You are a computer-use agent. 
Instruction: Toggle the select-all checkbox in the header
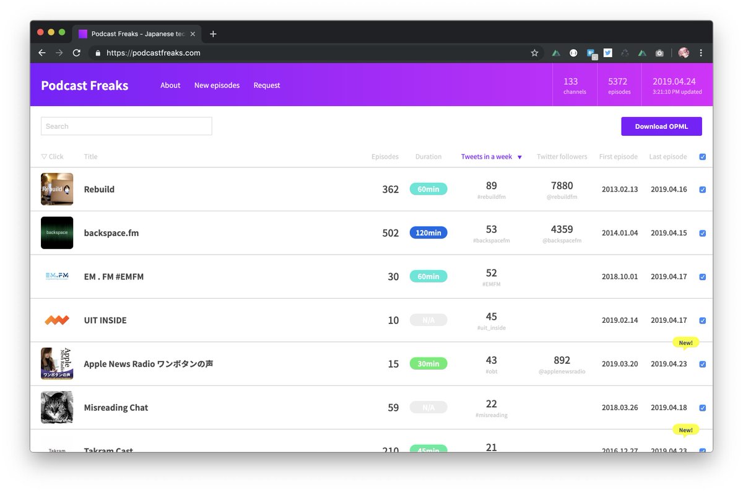click(x=702, y=157)
